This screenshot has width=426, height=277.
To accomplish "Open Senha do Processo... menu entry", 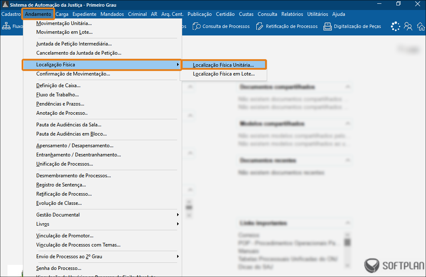I will click(x=102, y=268).
